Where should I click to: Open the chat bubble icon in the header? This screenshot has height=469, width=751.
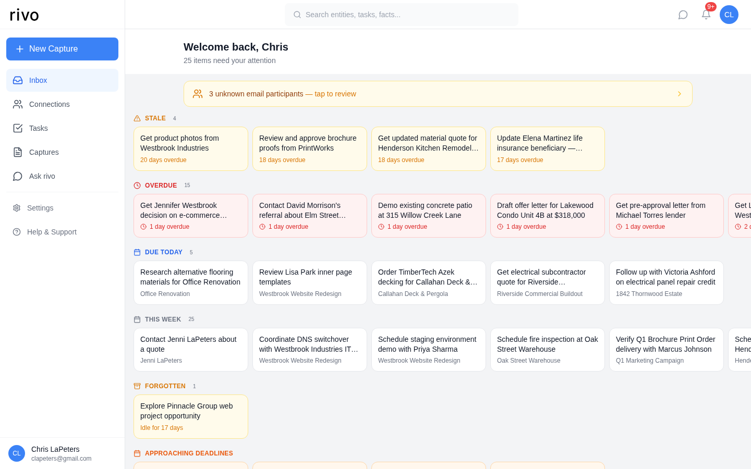(x=683, y=15)
